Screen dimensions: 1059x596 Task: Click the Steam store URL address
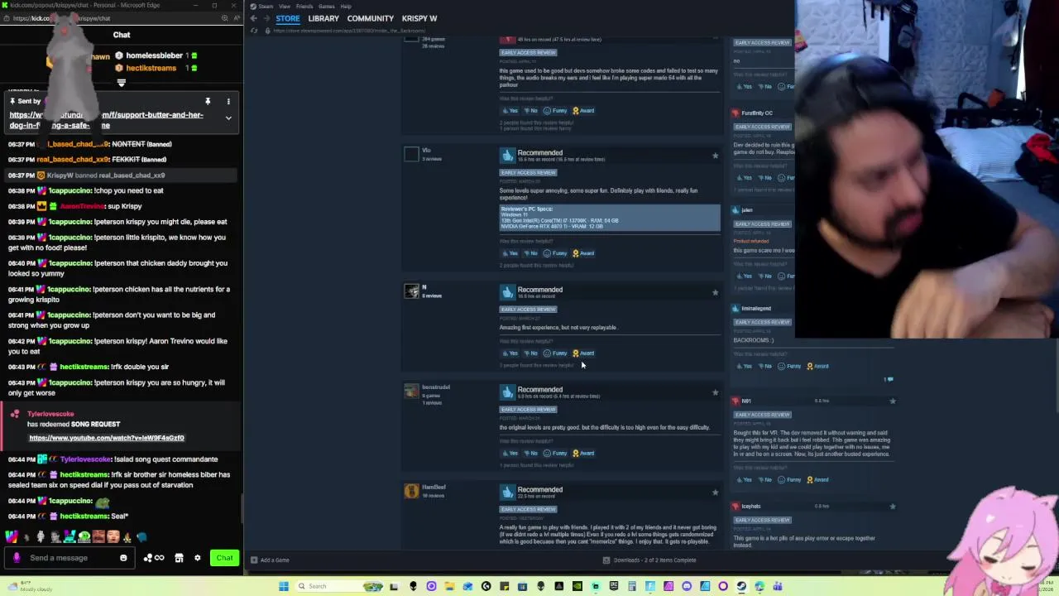[349, 31]
